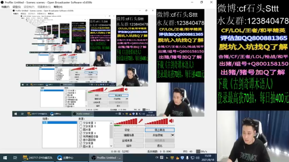The width and height of the screenshot is (289, 162).
Task: Select the 显示器获取 source name
Action: tap(89, 140)
